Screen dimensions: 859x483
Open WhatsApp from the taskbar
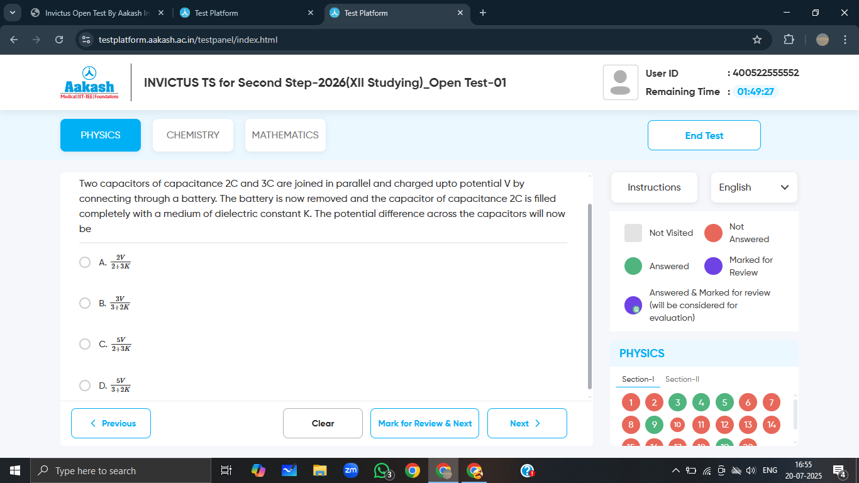coord(382,470)
